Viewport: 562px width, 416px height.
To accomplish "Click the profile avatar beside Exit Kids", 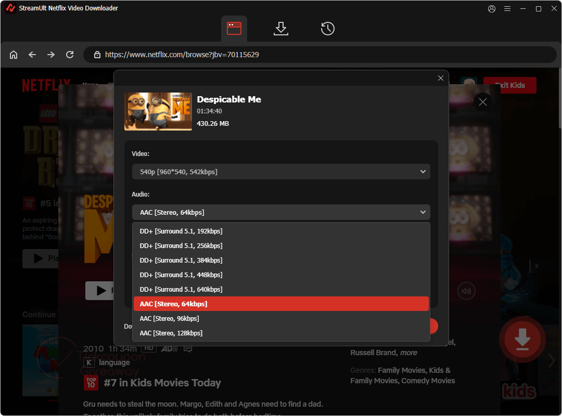I will [468, 82].
